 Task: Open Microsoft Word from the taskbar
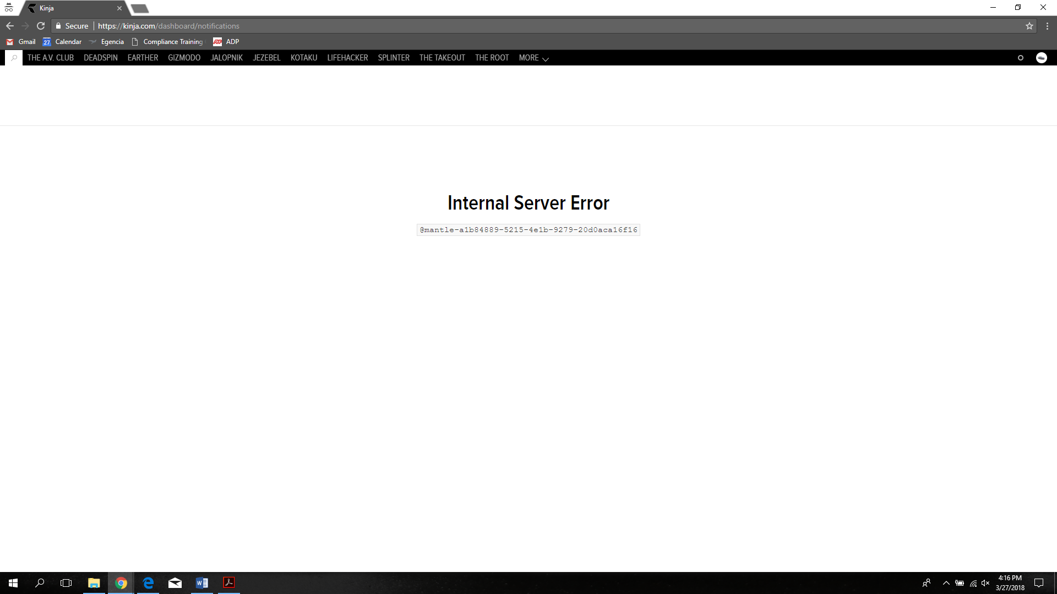pyautogui.click(x=202, y=583)
